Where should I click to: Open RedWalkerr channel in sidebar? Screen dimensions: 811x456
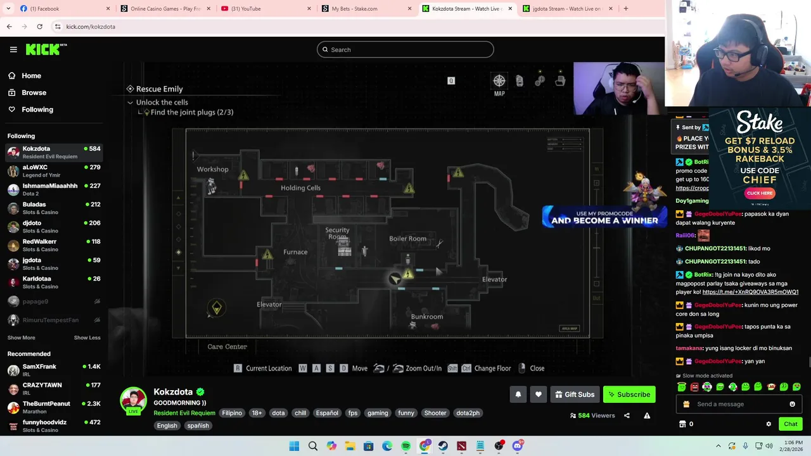tap(54, 245)
